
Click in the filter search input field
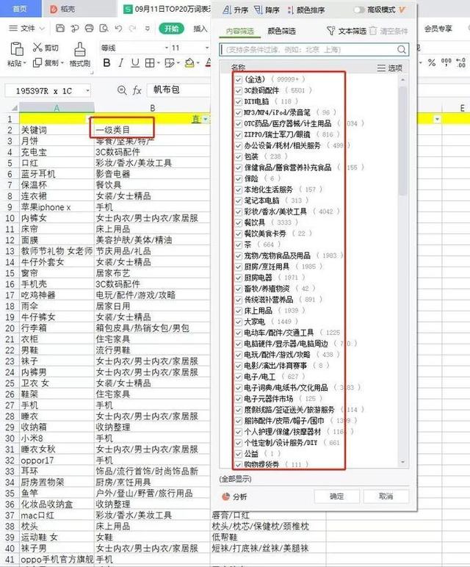[x=314, y=49]
